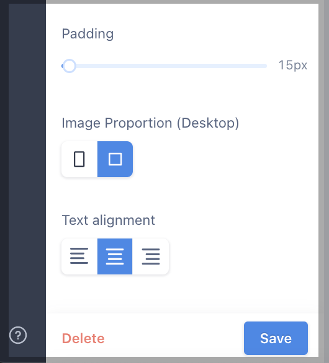
Task: Click the blank space beside the image proportion buttons
Action: pyautogui.click(x=223, y=159)
